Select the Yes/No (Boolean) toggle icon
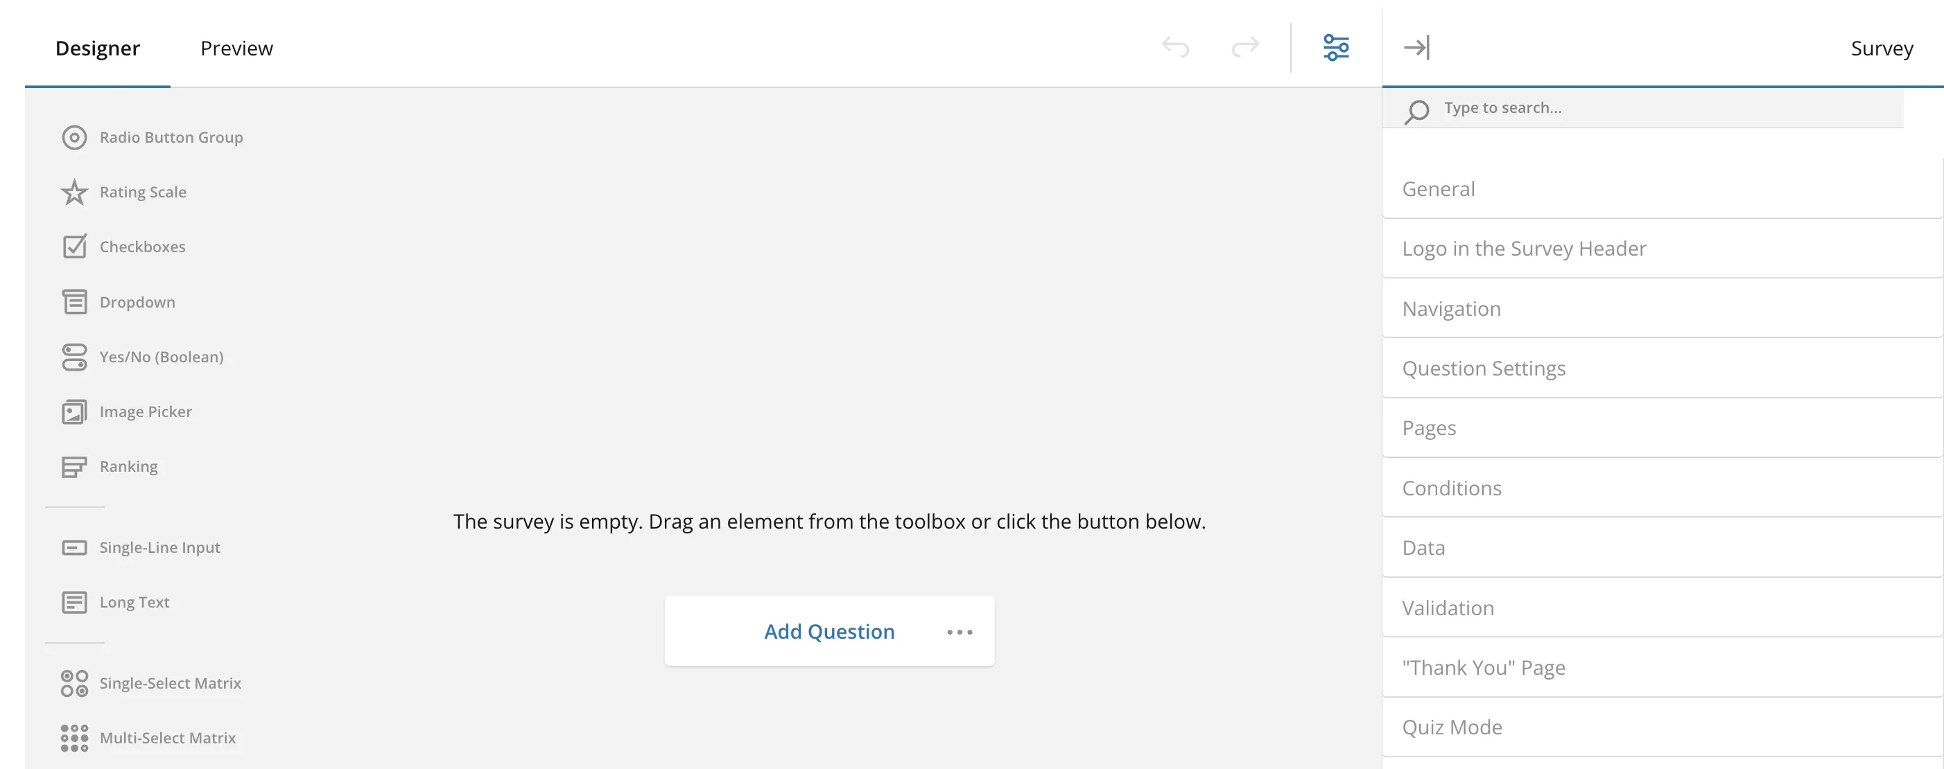The height and width of the screenshot is (769, 1944). (74, 357)
